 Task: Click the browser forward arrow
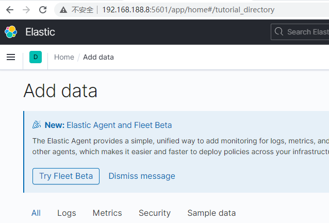[x=26, y=10]
